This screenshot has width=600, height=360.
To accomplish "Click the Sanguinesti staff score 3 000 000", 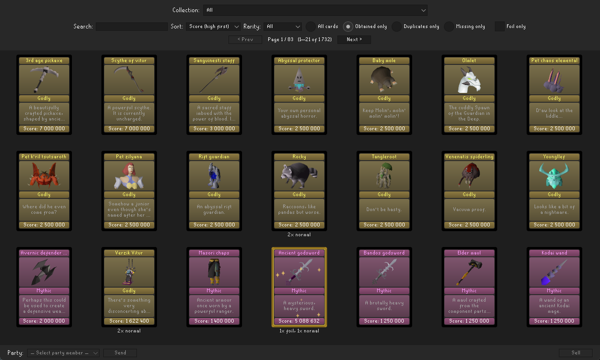I will click(214, 128).
